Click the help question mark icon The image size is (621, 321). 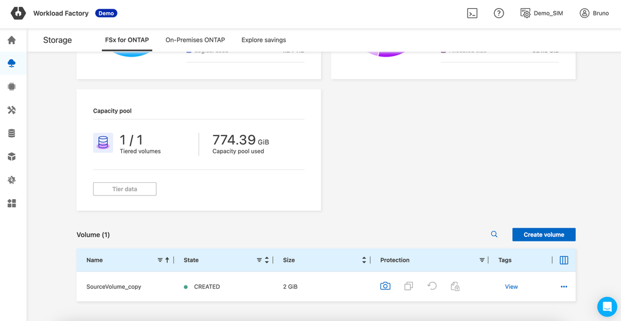click(499, 13)
